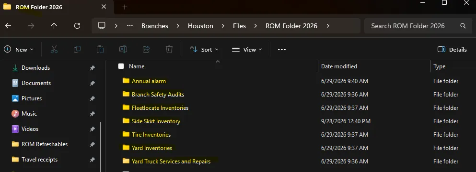Refresh the ROM Folder 2026 view

click(x=77, y=26)
